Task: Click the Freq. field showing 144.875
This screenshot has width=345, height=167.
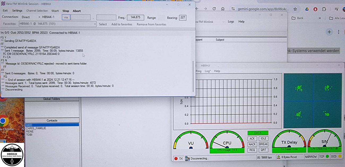Action: pos(135,18)
